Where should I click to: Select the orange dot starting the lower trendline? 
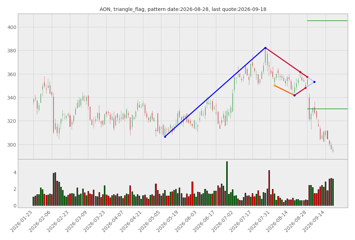pos(274,86)
